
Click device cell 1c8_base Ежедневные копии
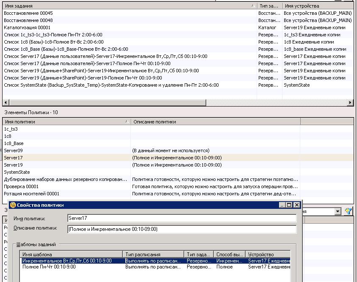315,49
